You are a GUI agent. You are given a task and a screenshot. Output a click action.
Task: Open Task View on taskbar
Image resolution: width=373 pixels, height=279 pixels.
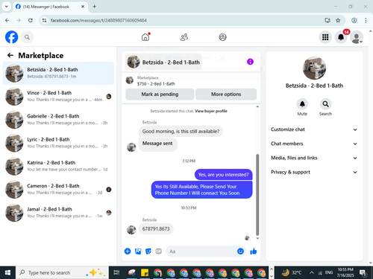pos(116,272)
